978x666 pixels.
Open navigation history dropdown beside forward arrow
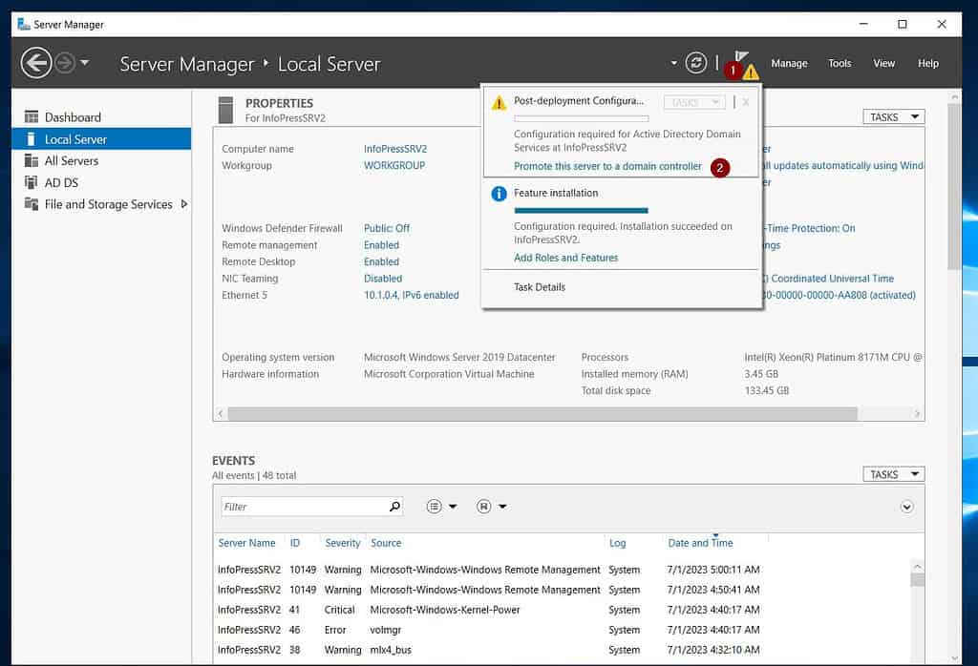(85, 62)
